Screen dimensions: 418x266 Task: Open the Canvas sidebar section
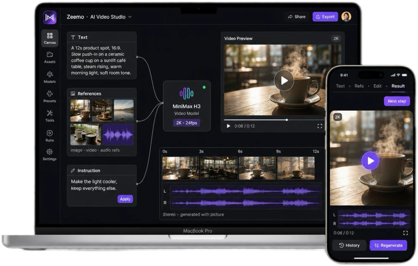coord(50,38)
